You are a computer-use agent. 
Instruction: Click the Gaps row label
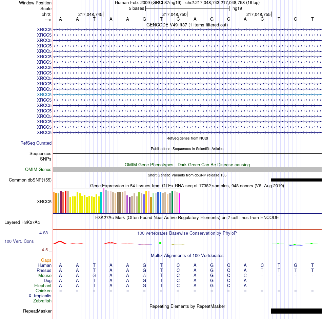click(x=46, y=260)
